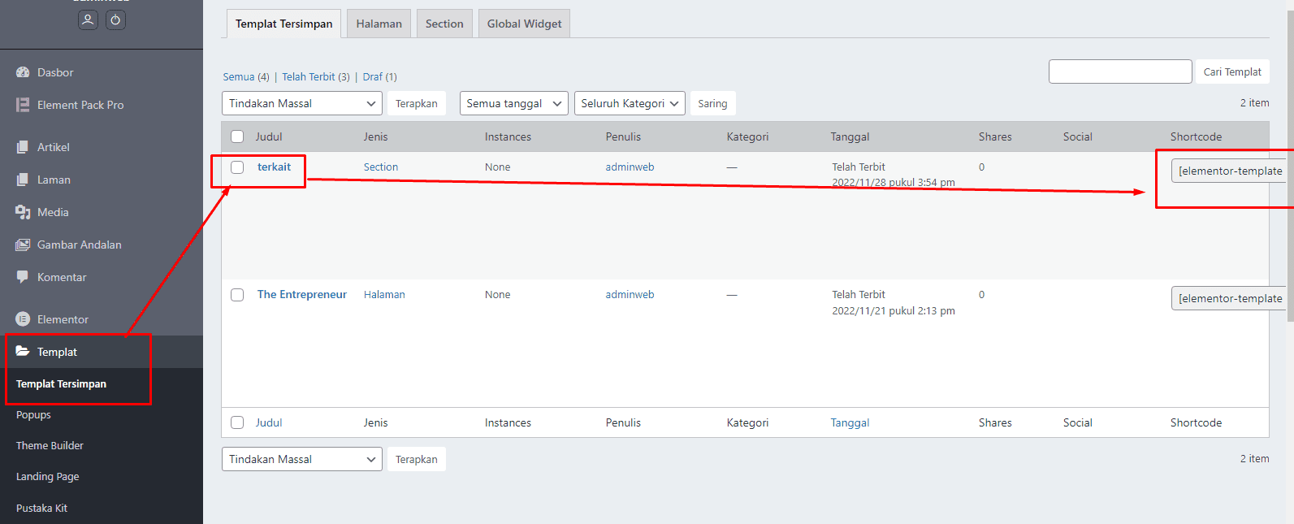Switch to the Halaman tab

(379, 24)
